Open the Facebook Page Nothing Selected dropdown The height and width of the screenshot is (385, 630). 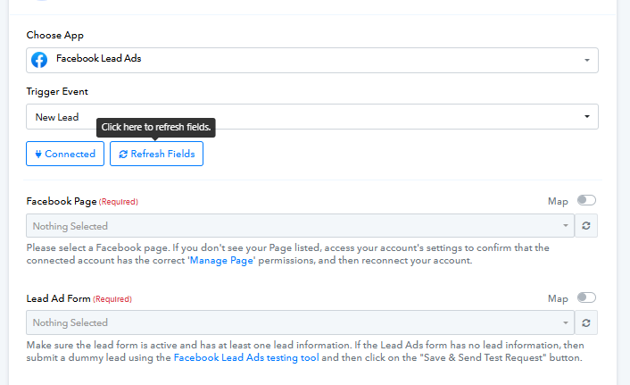[300, 226]
